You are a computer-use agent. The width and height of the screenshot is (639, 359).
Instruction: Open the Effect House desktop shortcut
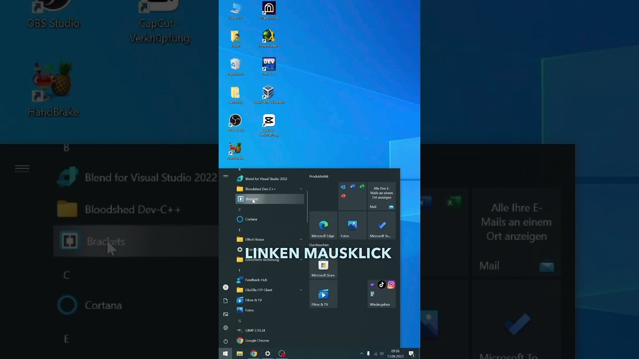pyautogui.click(x=269, y=11)
